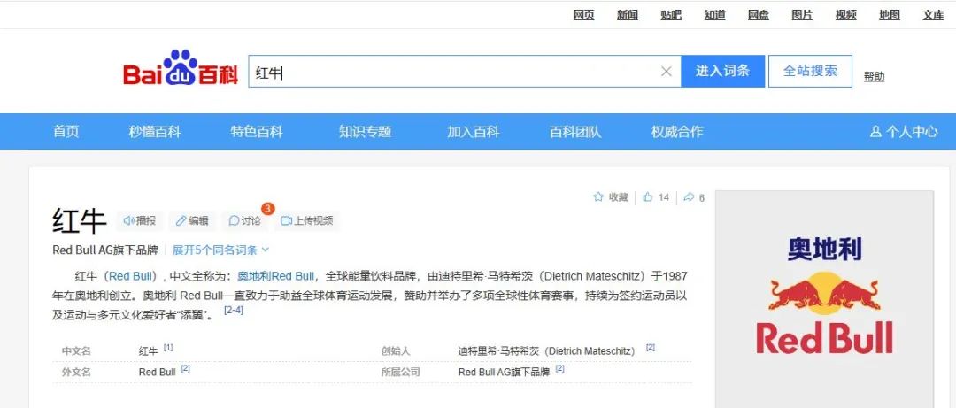Click the [2-4] reference link
The image size is (956, 408).
tap(234, 310)
